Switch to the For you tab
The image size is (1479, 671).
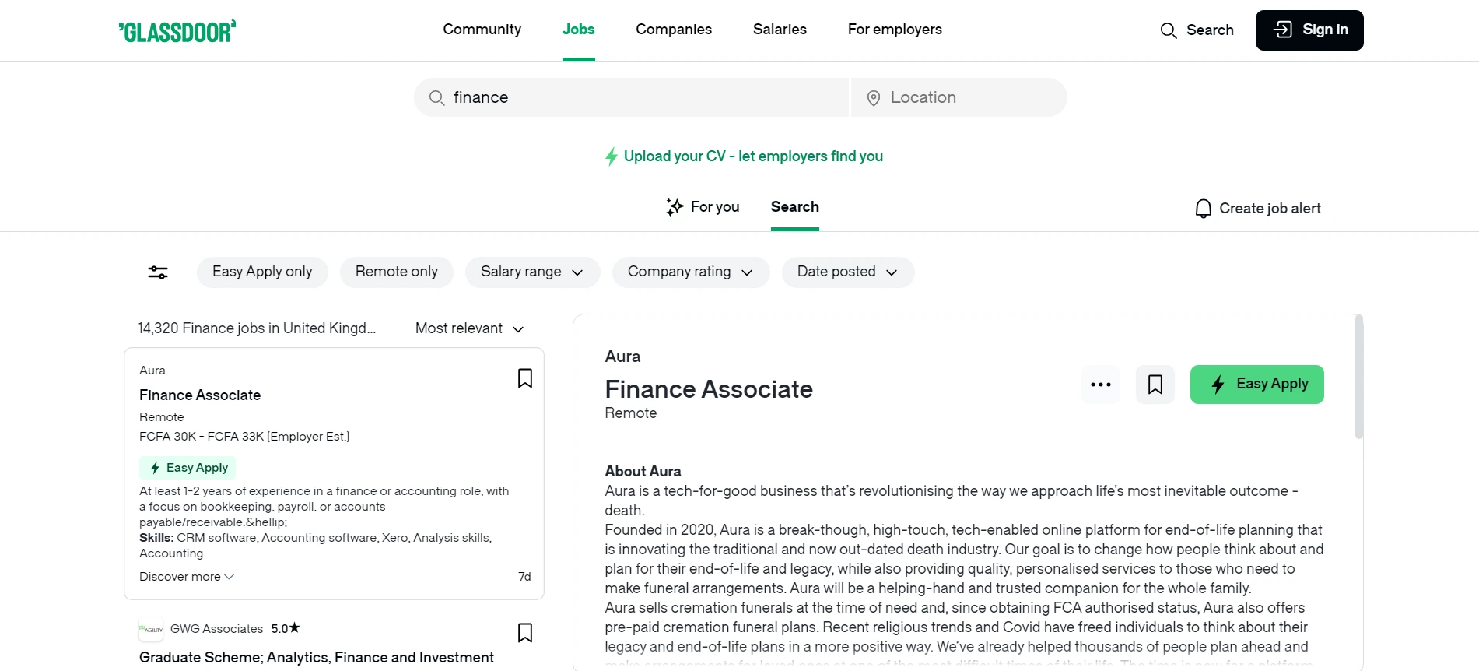702,207
